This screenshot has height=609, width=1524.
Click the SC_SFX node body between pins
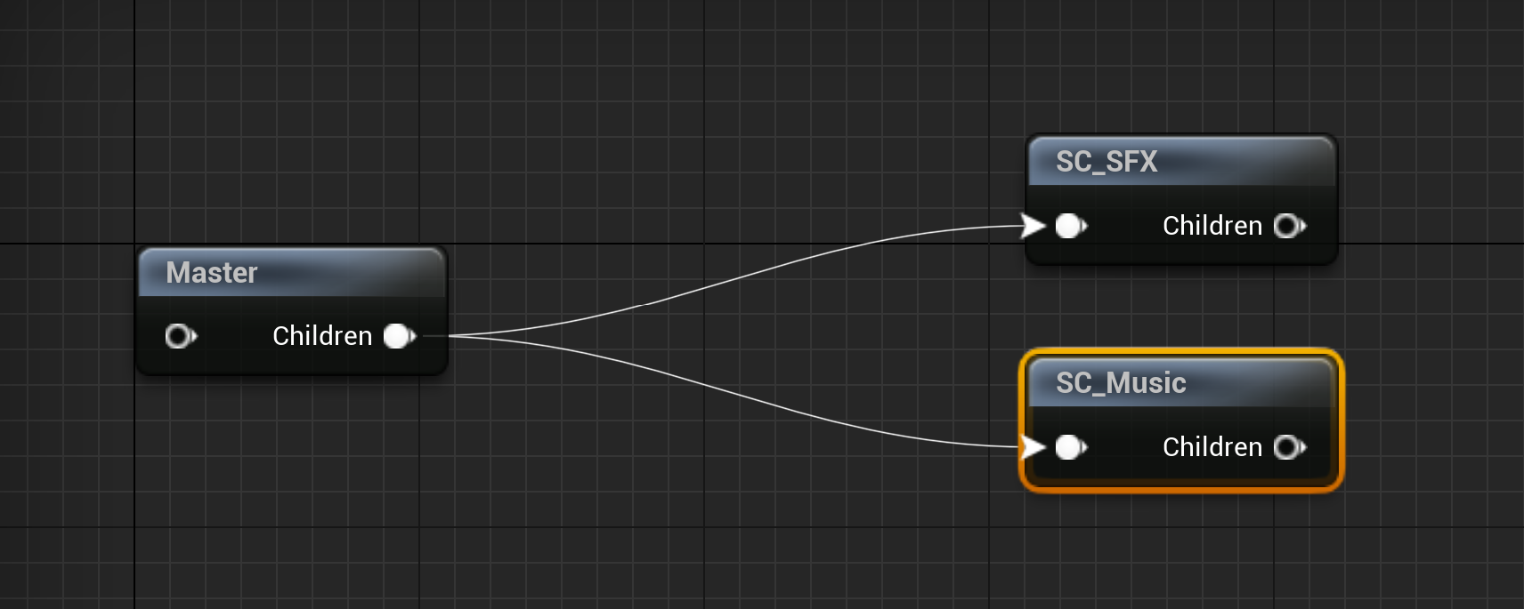(1123, 226)
